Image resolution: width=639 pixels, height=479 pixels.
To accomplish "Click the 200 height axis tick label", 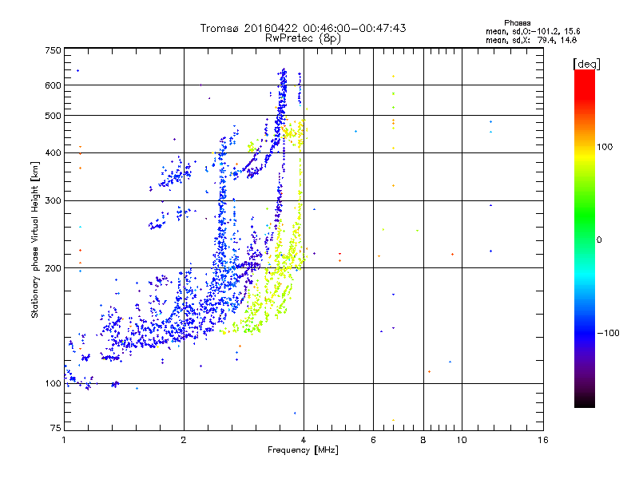I will tap(53, 268).
